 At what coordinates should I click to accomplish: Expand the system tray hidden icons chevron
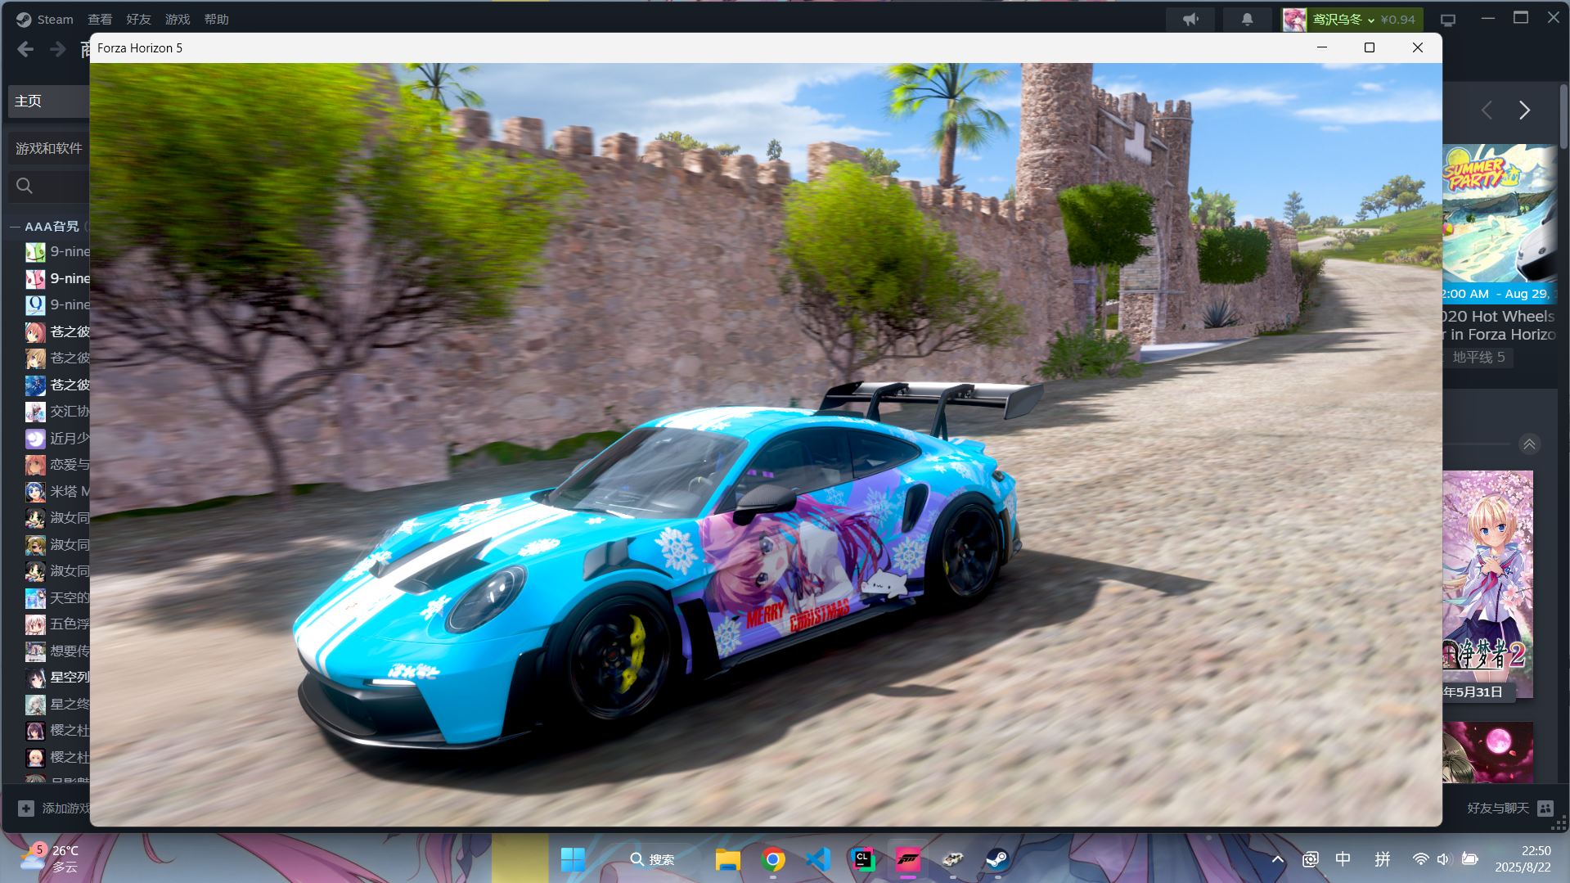(1277, 859)
